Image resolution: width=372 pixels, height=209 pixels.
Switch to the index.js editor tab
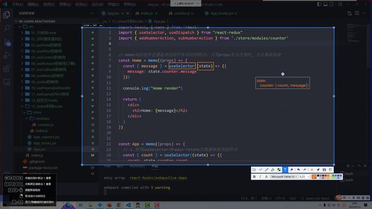tap(146, 13)
